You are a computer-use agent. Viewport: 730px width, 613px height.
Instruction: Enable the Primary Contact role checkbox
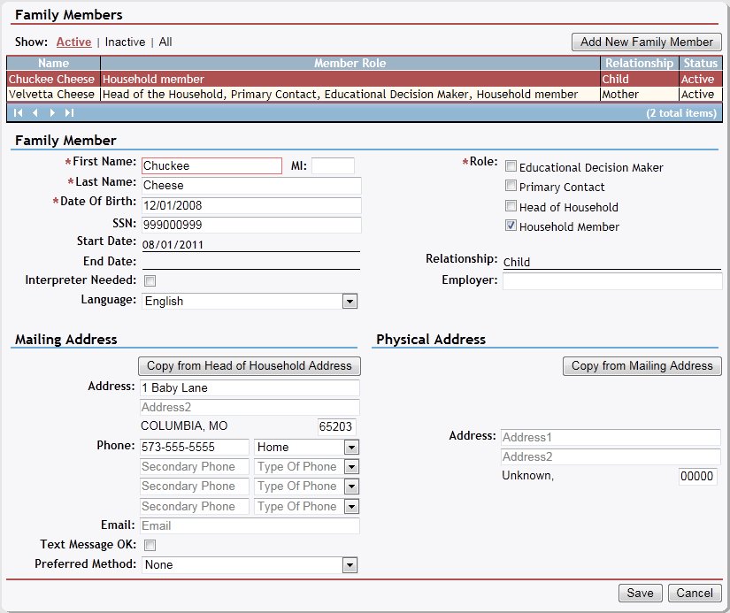pos(511,186)
